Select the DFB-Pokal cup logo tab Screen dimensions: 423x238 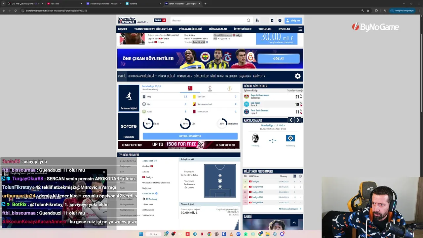pos(229,88)
